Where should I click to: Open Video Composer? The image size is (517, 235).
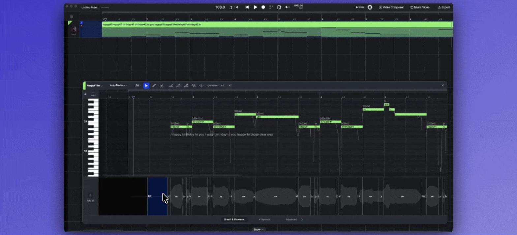click(391, 7)
